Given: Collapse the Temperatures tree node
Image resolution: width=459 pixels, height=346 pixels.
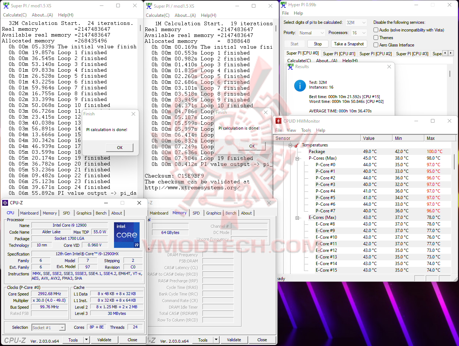Looking at the screenshot, I should tap(291, 145).
